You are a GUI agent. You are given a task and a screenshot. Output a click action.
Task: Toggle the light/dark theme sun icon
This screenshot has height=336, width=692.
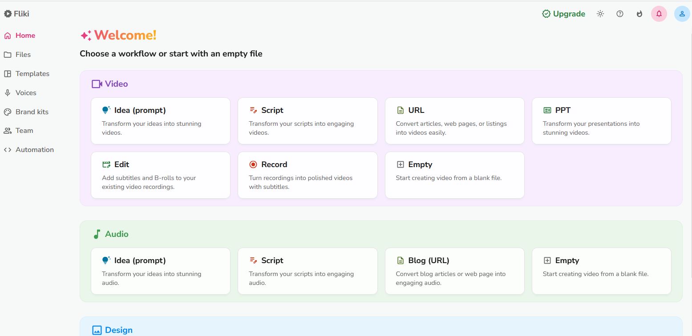click(x=600, y=14)
